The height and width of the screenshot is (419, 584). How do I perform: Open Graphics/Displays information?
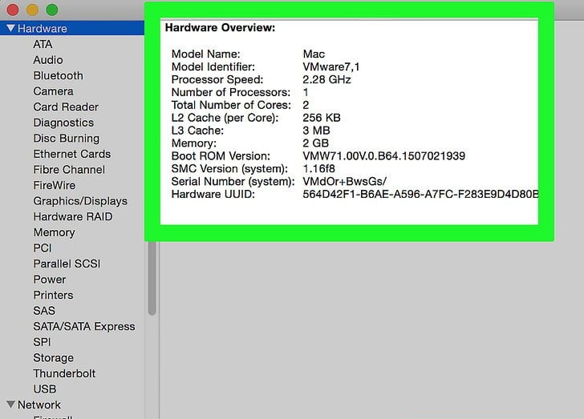80,201
